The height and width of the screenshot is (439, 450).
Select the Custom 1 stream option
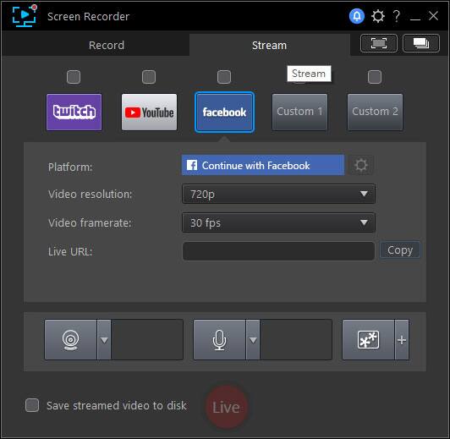point(299,112)
